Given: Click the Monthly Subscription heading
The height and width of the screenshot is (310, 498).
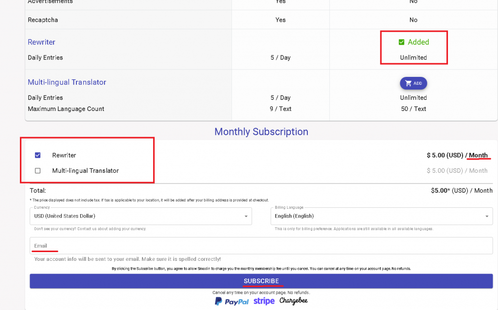Looking at the screenshot, I should coord(261,132).
